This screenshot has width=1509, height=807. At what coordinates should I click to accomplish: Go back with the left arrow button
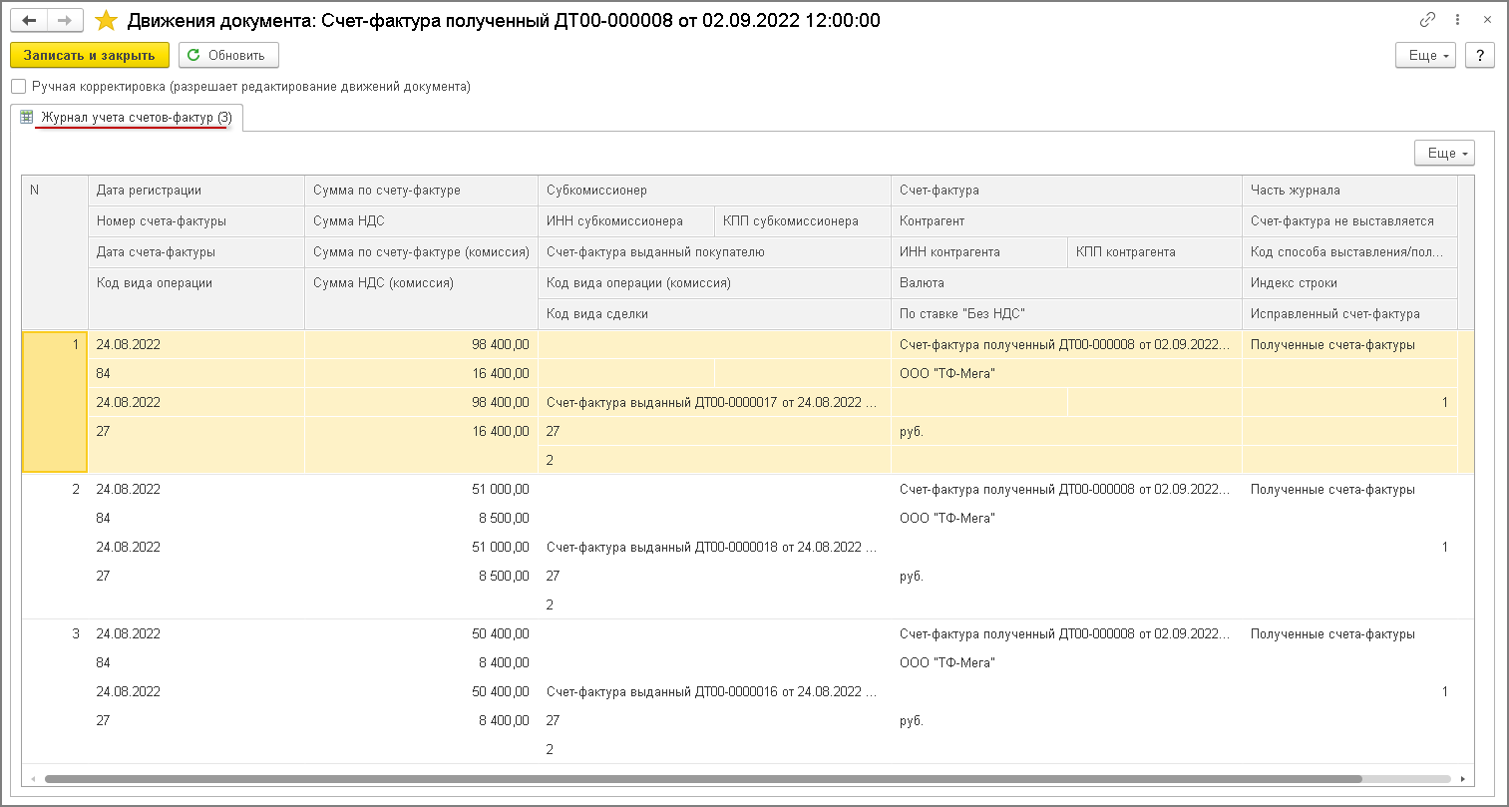click(29, 20)
